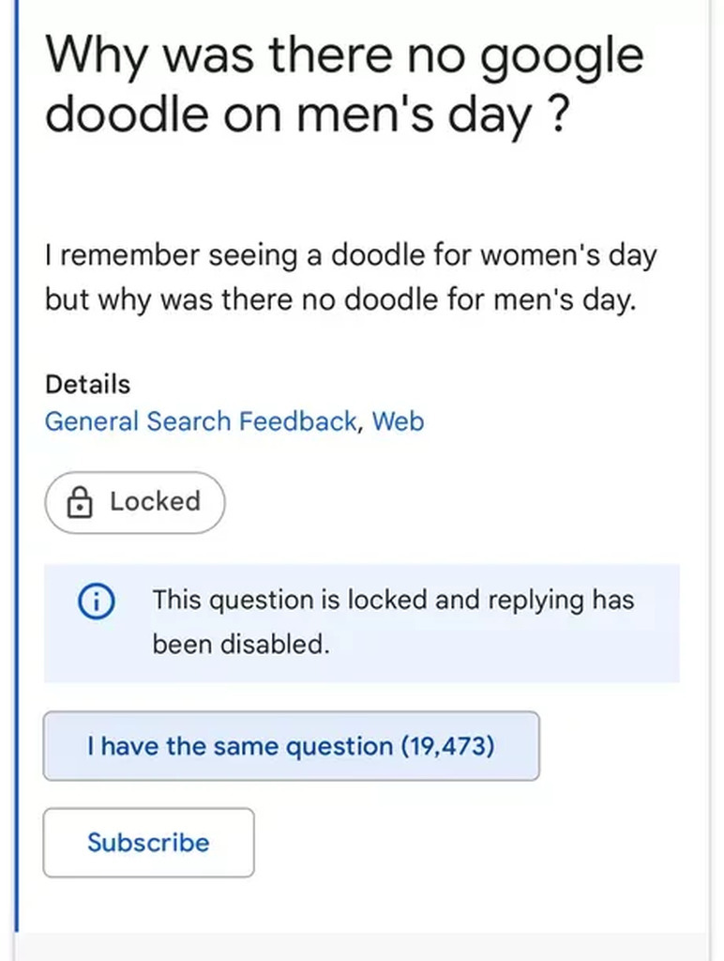The image size is (724, 961).
Task: Click the blue vertical bar at left edge
Action: (17, 469)
